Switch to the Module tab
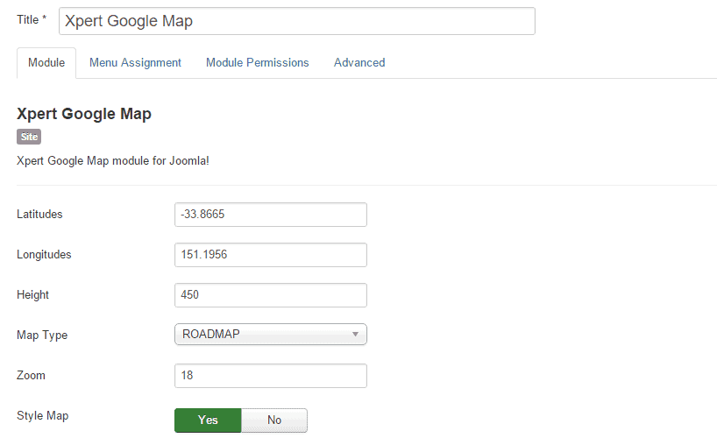The width and height of the screenshot is (717, 445). [46, 63]
